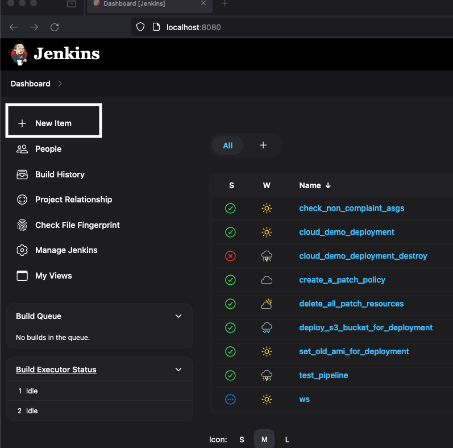This screenshot has height=448, width=453.
Task: Open People from the sidebar
Action: [48, 149]
